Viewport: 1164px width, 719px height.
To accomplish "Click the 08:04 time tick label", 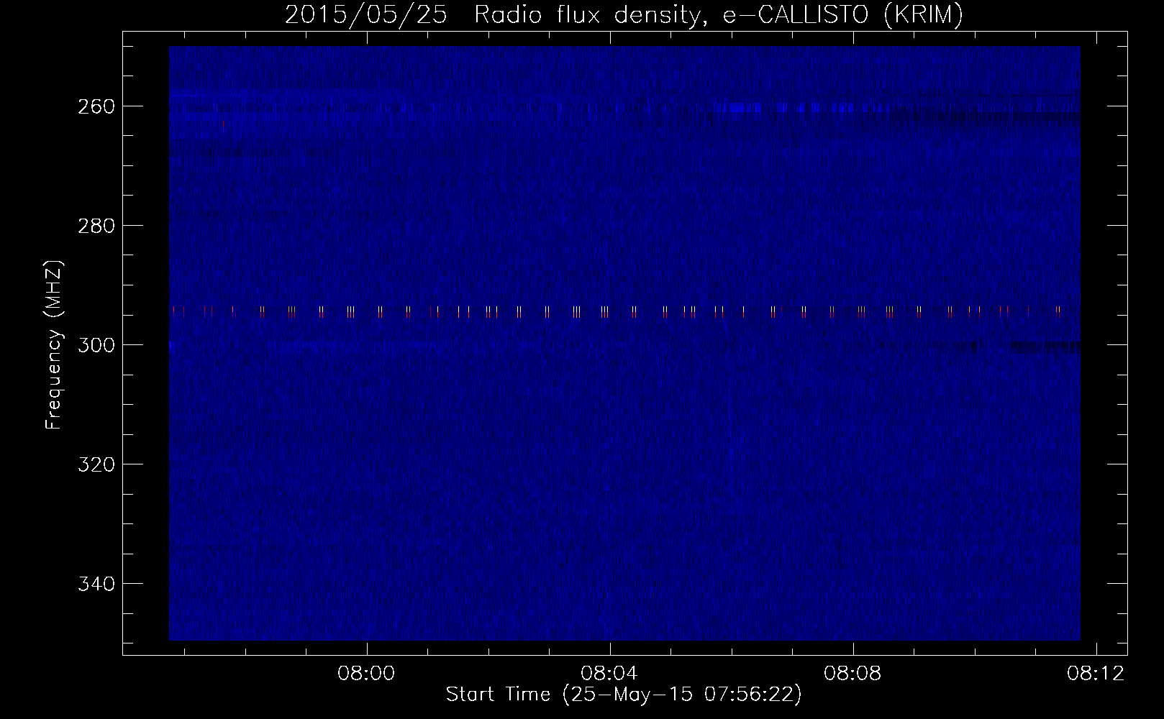I will (610, 674).
